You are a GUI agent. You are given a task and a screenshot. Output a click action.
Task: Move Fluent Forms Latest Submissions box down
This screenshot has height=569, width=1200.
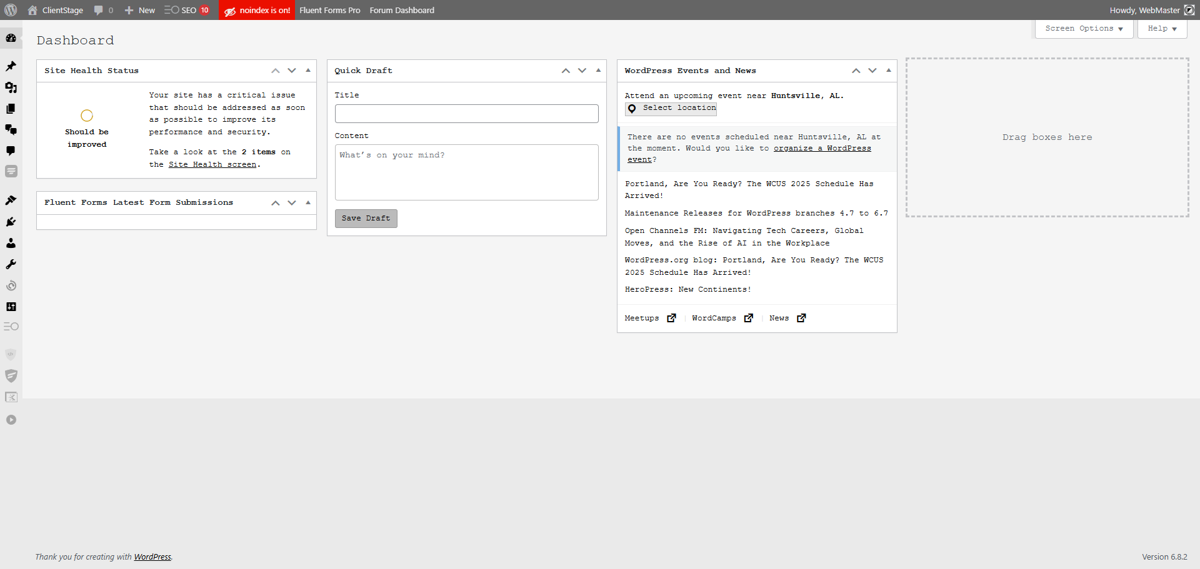[x=292, y=202]
